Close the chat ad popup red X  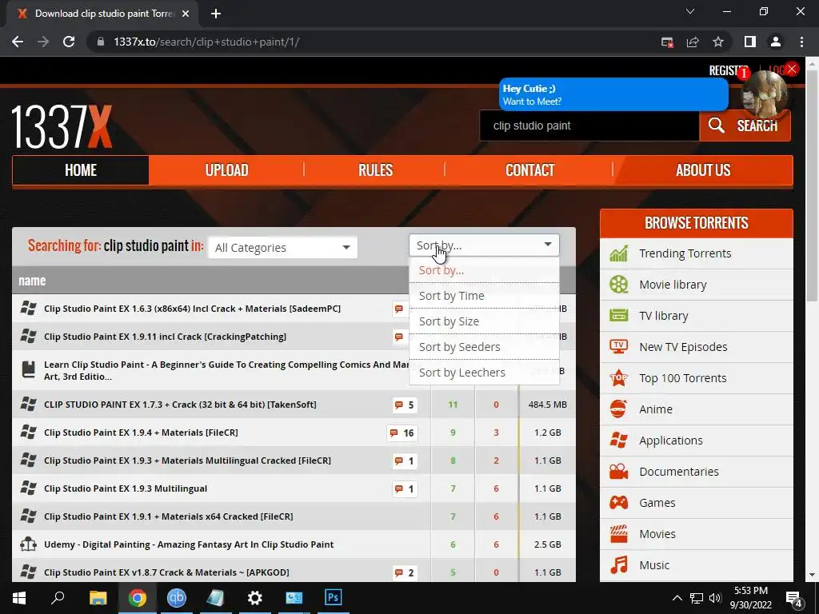click(792, 69)
